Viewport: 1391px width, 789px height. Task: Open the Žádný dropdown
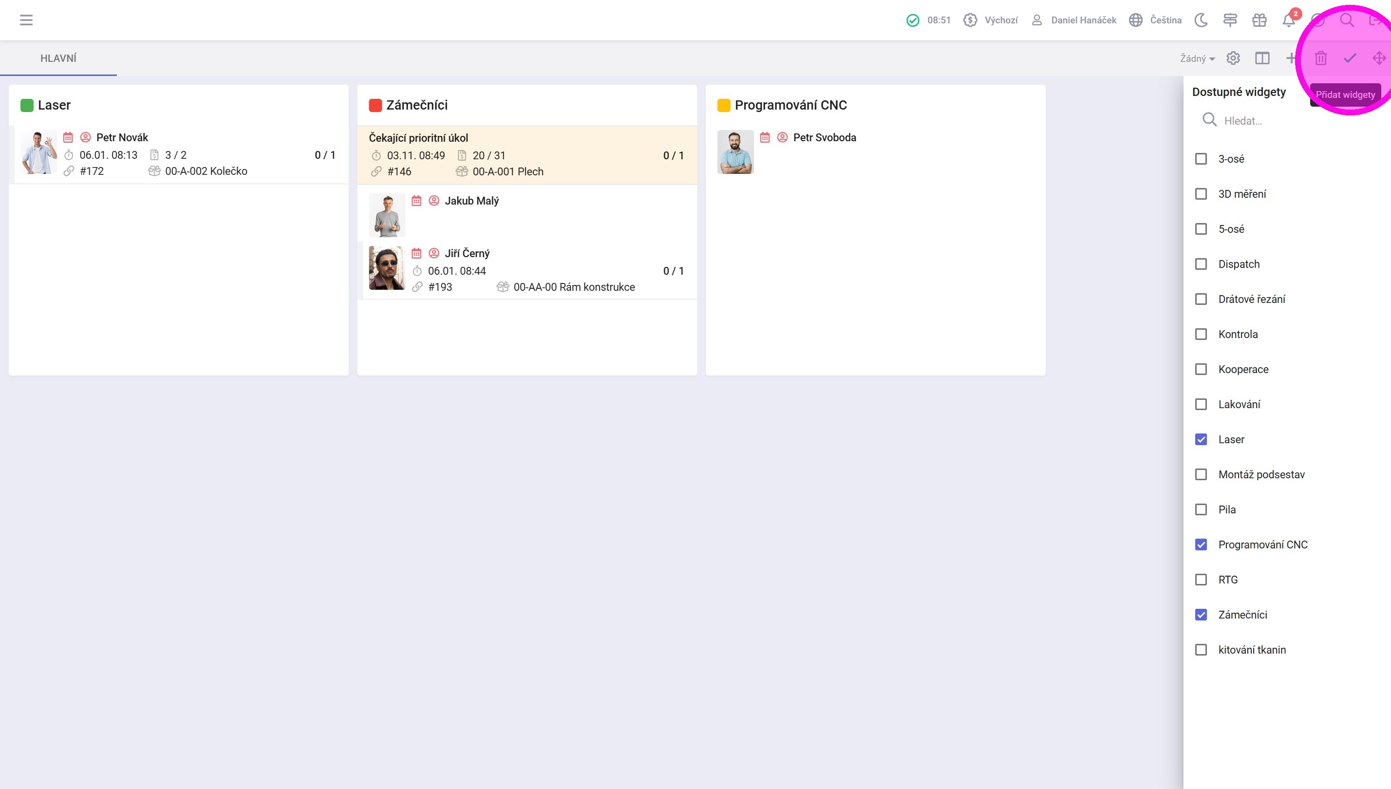tap(1198, 58)
